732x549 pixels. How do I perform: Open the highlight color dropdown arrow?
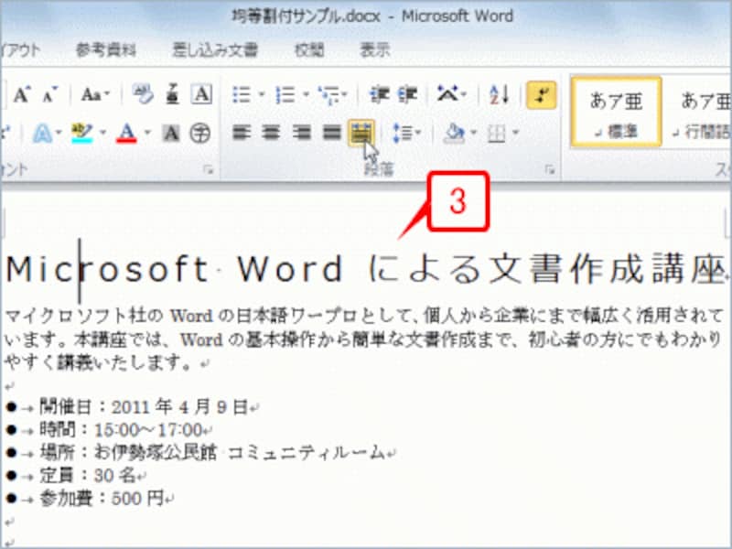pyautogui.click(x=102, y=134)
